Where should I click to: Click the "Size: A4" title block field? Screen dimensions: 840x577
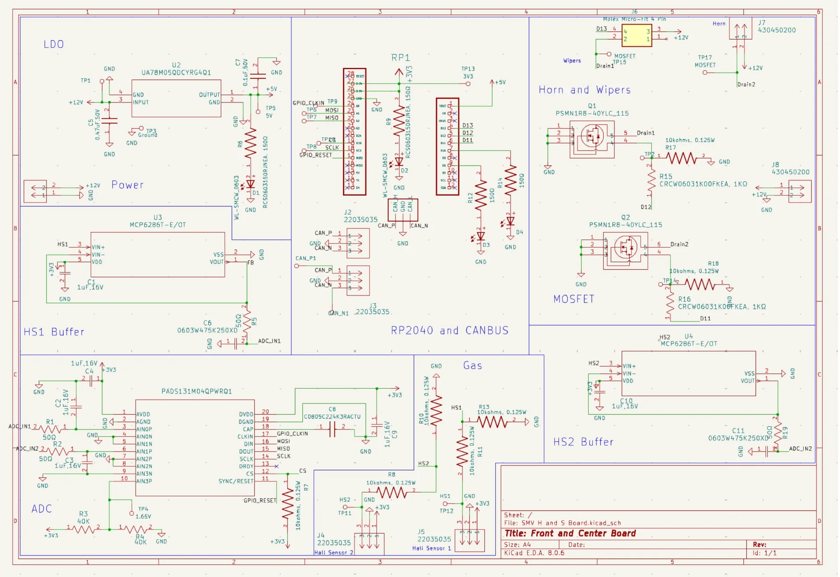517,545
